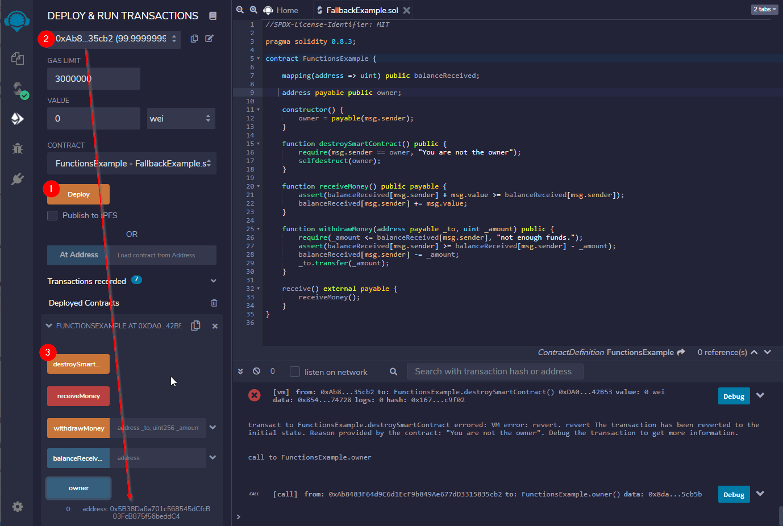The width and height of the screenshot is (783, 526).
Task: Click the Remix logo icon
Action: pos(16,21)
